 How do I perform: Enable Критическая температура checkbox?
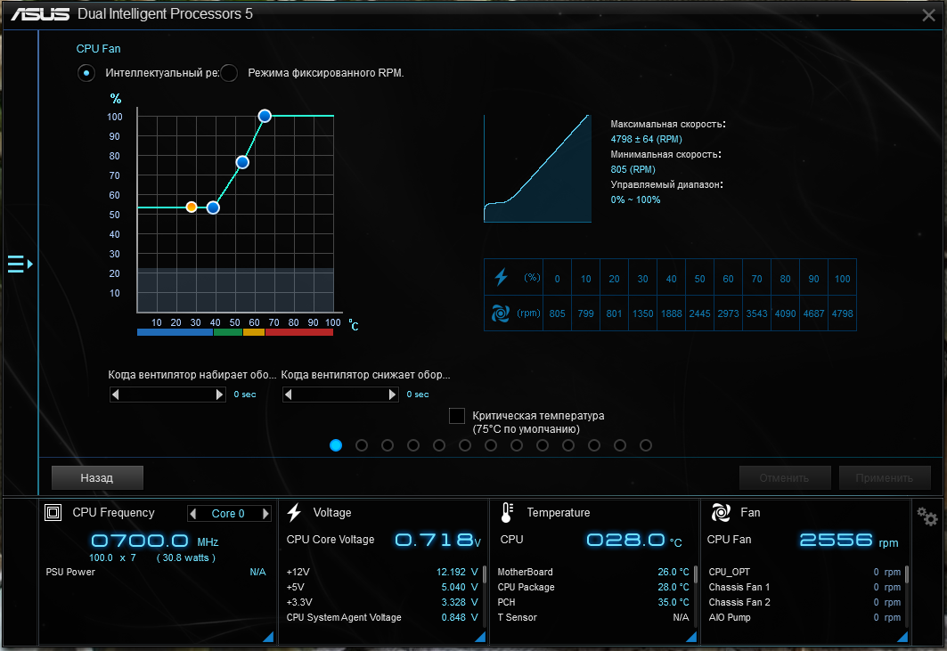click(x=457, y=416)
